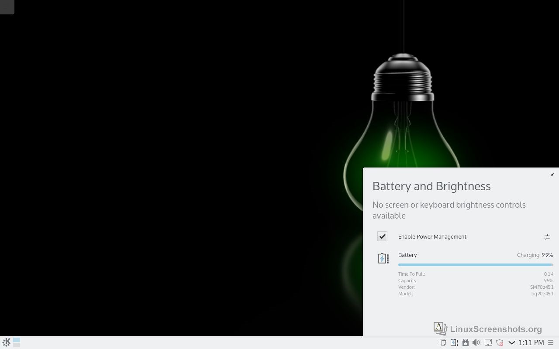Click the 'Vendor:' label
This screenshot has height=349, width=559.
click(x=407, y=287)
